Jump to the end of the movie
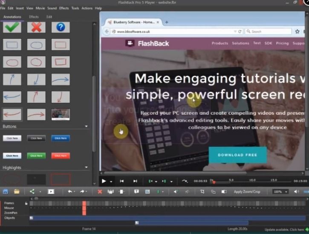The width and height of the screenshot is (309, 234). pos(135,181)
